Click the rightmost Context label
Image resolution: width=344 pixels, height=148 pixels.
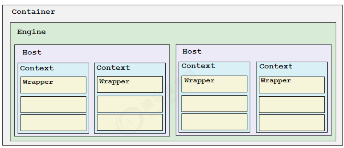(x=276, y=66)
